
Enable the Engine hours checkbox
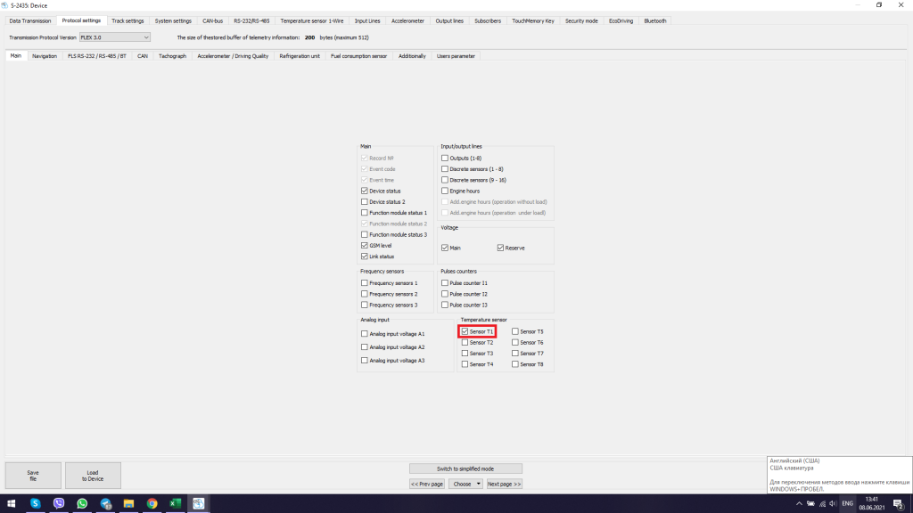(x=445, y=191)
